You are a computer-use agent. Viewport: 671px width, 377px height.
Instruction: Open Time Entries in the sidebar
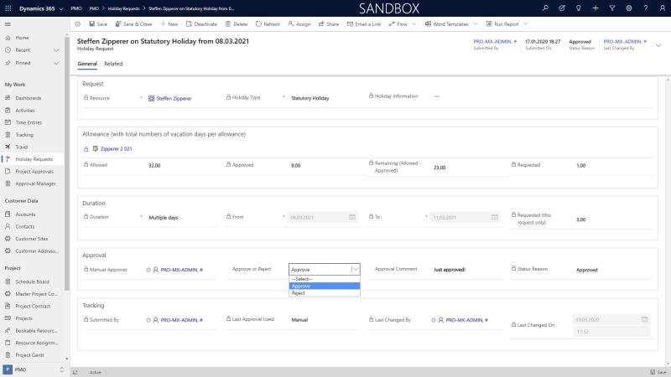pos(28,122)
